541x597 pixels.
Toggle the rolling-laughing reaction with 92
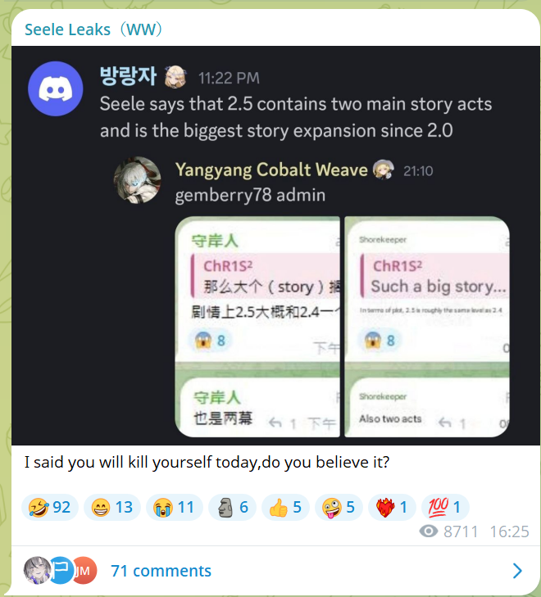coord(50,507)
